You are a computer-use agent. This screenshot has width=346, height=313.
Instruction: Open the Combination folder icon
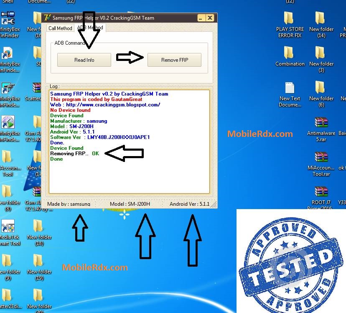pos(290,56)
